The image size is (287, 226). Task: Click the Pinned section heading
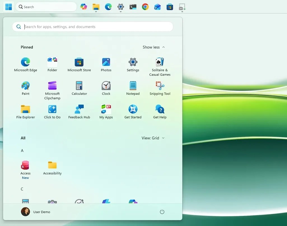coord(27,47)
